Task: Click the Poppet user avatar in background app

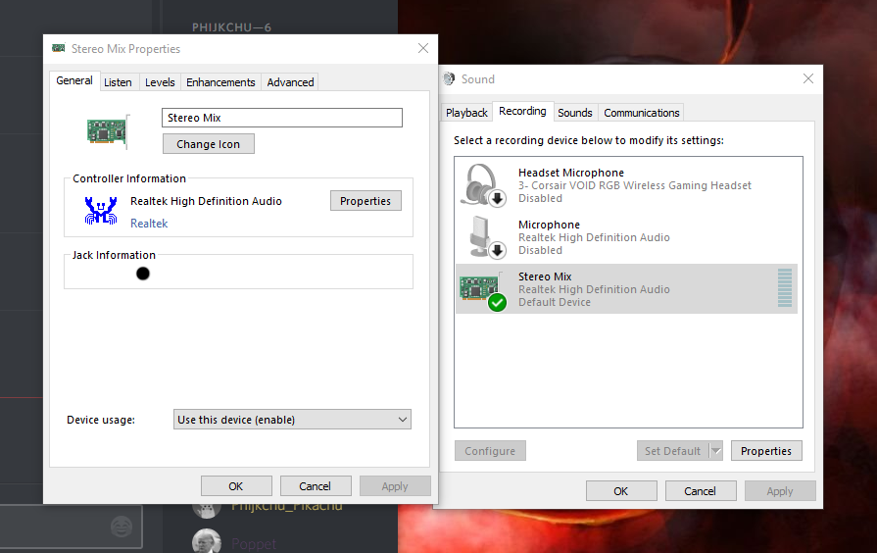Action: [207, 541]
